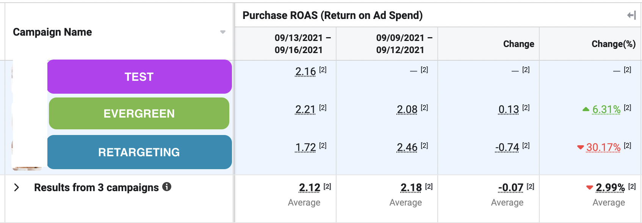
Task: Click the Change(%) column header
Action: [613, 44]
